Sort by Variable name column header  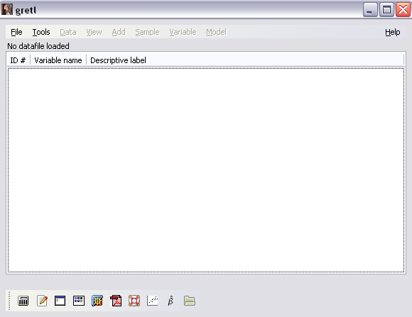click(58, 60)
